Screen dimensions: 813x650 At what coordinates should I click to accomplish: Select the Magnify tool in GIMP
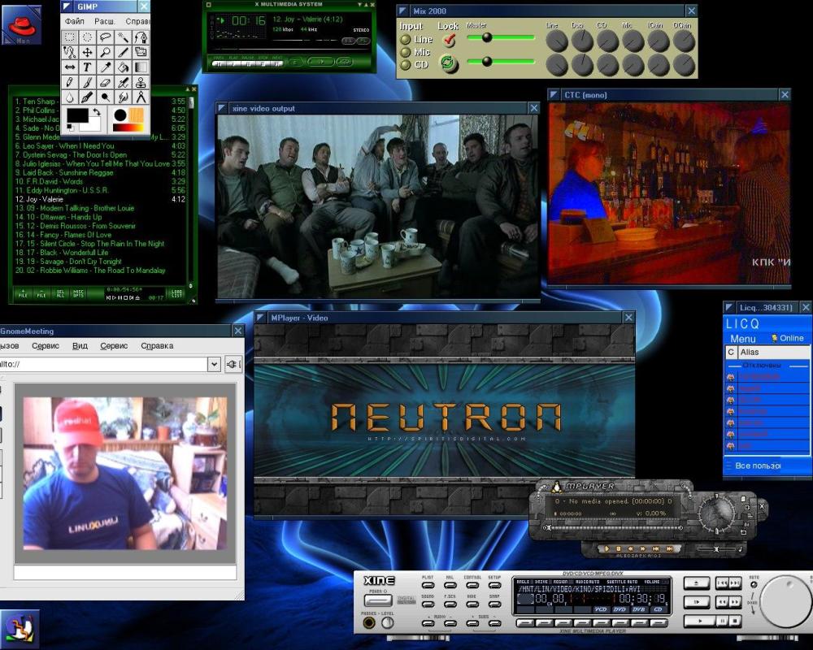[x=105, y=52]
